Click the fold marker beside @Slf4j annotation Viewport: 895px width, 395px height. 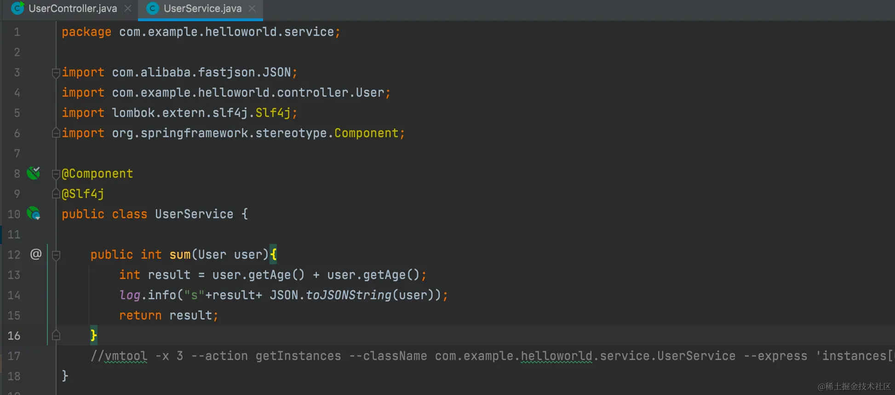coord(56,194)
